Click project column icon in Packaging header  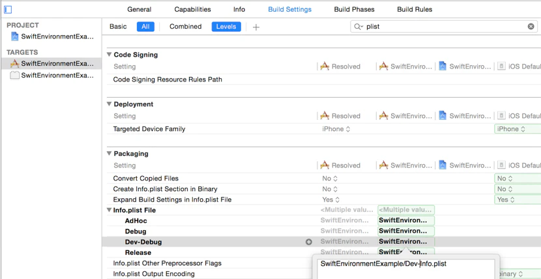pos(443,165)
